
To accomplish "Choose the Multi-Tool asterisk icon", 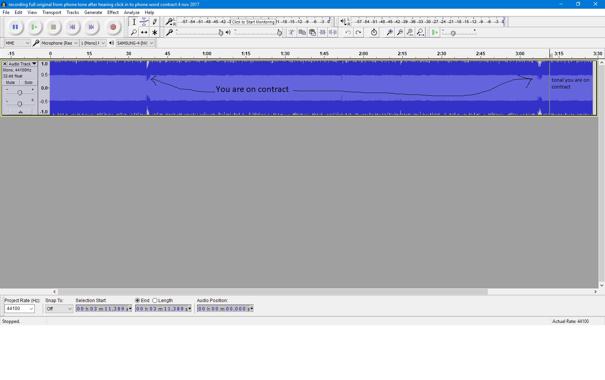I will [155, 33].
